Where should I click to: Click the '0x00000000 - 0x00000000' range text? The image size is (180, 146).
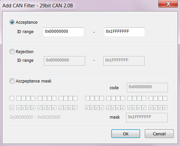[x=35, y=117]
